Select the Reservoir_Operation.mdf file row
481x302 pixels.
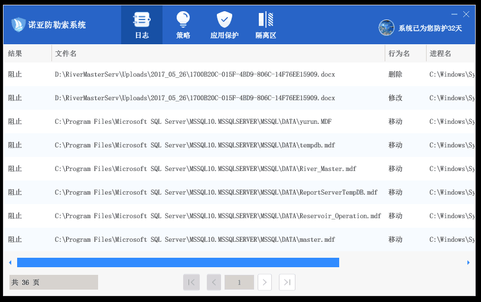pos(239,216)
